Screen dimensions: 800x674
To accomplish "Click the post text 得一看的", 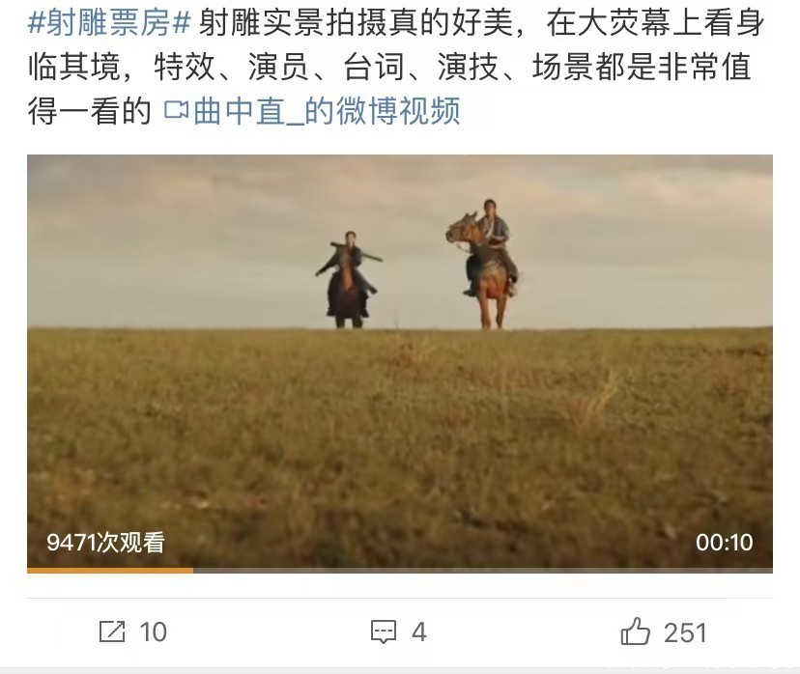I will coord(90,111).
